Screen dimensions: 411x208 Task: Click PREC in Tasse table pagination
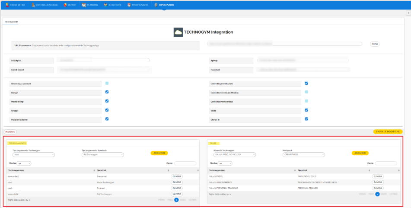click(371, 194)
